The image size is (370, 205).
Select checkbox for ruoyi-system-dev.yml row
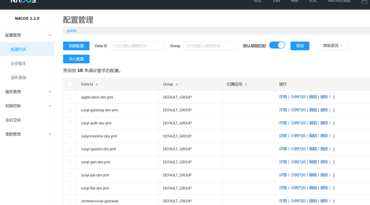[x=70, y=149]
